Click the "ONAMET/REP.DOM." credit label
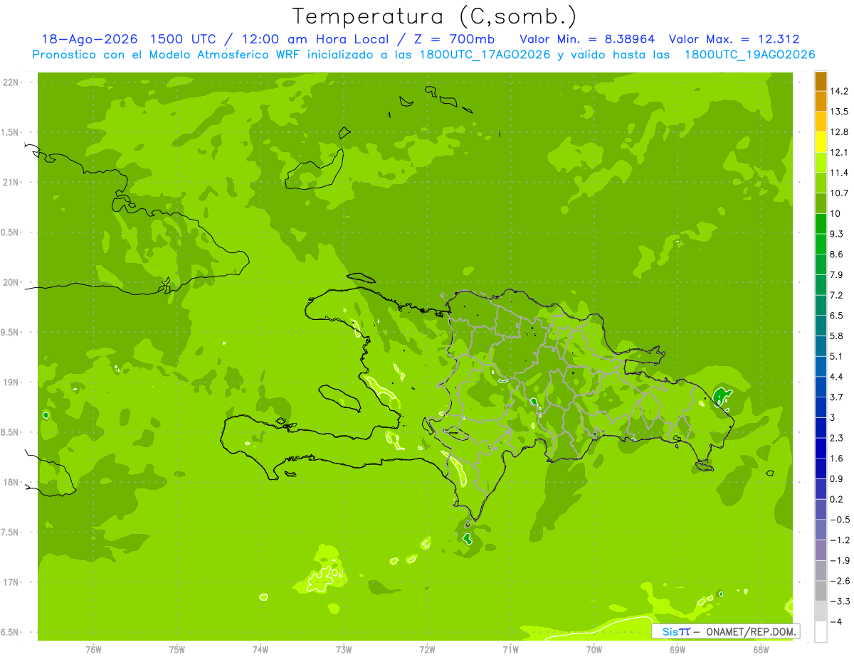Screen dimensions: 854x659 tap(752, 631)
